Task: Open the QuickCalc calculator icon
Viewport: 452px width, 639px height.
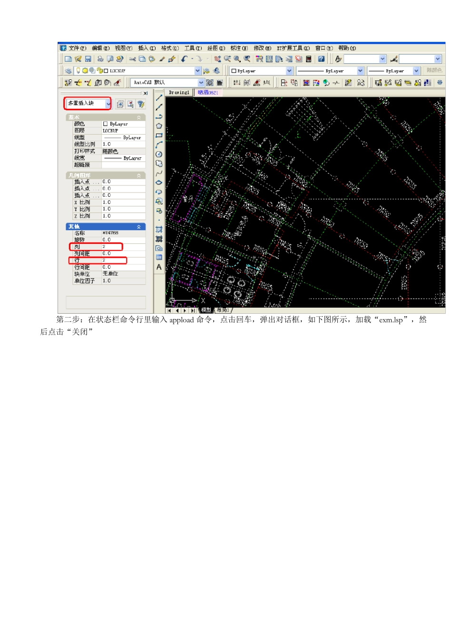Action: (309, 59)
